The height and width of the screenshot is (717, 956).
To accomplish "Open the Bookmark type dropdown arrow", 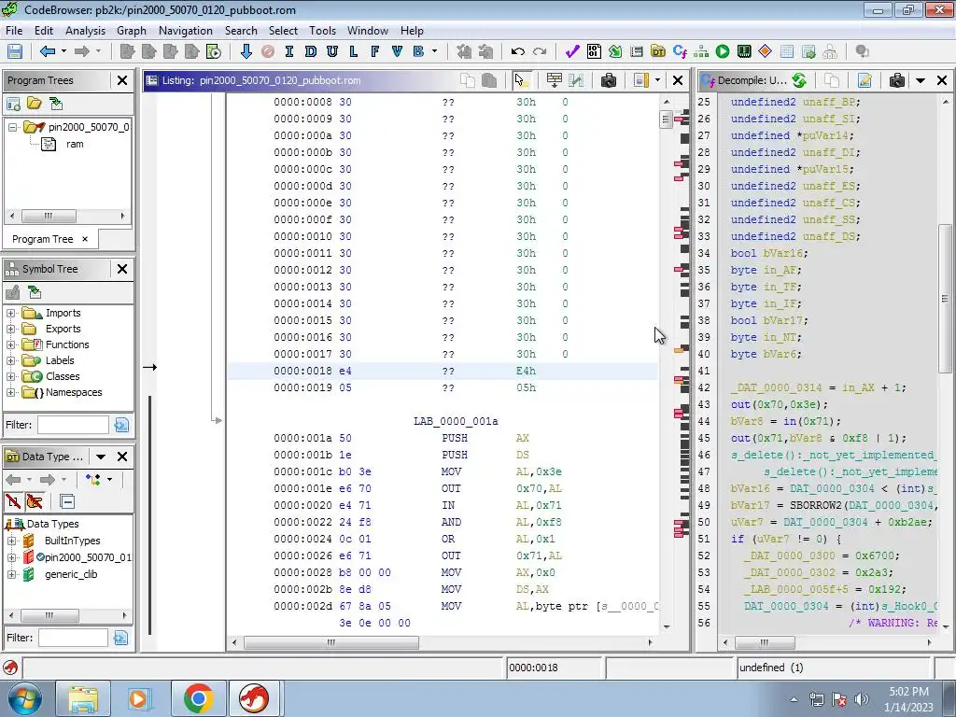I will [435, 52].
